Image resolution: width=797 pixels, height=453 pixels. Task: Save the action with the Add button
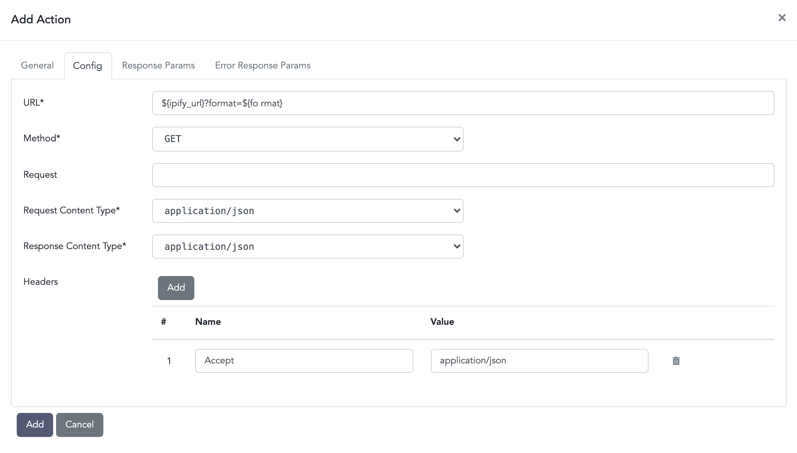(x=35, y=425)
